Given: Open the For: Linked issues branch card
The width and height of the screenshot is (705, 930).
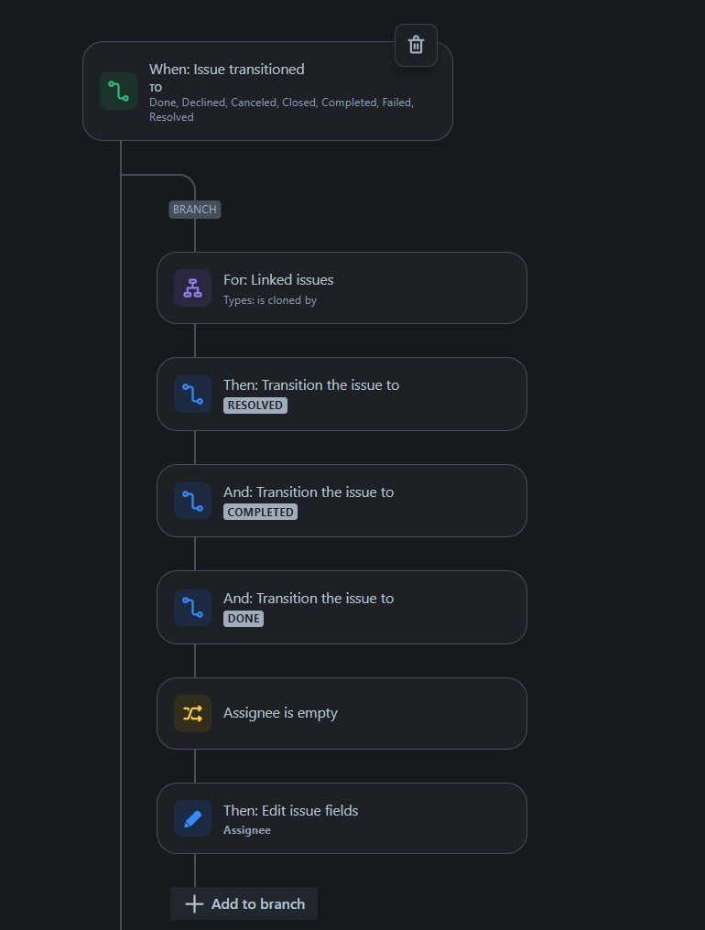Looking at the screenshot, I should 342,287.
